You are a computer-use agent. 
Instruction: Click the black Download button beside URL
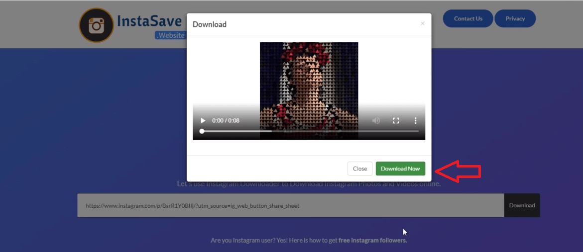522,205
